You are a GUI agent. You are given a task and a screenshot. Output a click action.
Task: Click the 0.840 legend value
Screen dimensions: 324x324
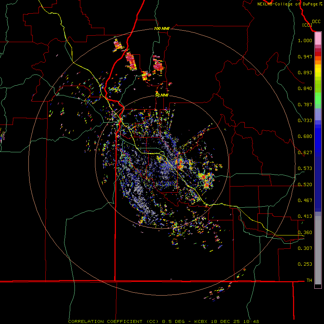pyautogui.click(x=305, y=88)
